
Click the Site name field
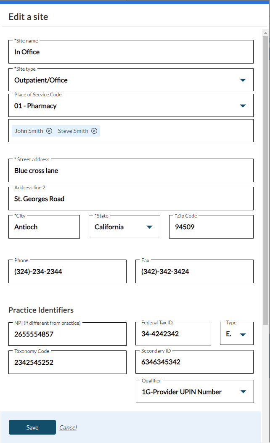pyautogui.click(x=130, y=52)
